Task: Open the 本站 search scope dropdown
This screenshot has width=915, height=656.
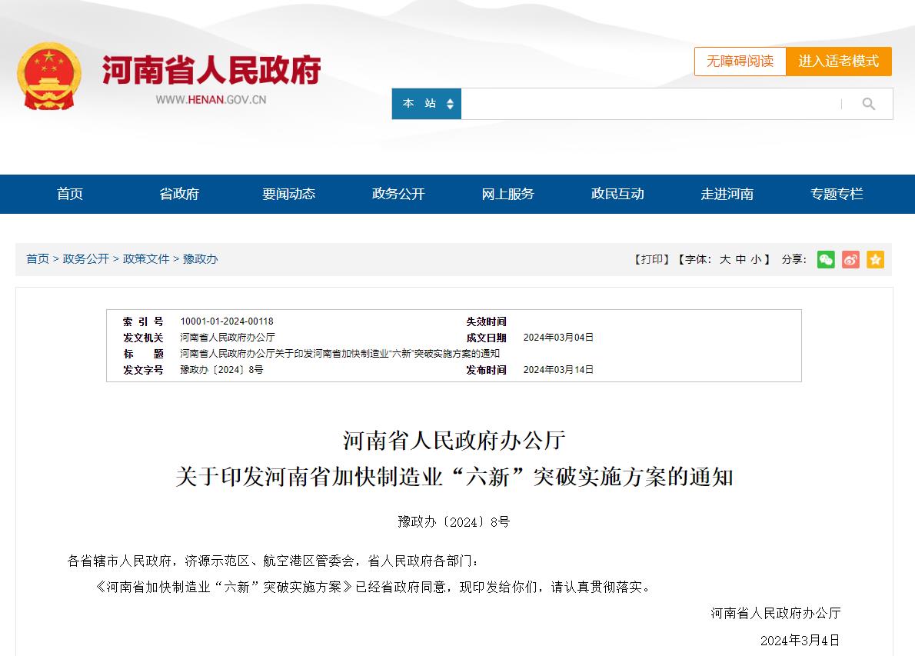Action: (x=427, y=104)
